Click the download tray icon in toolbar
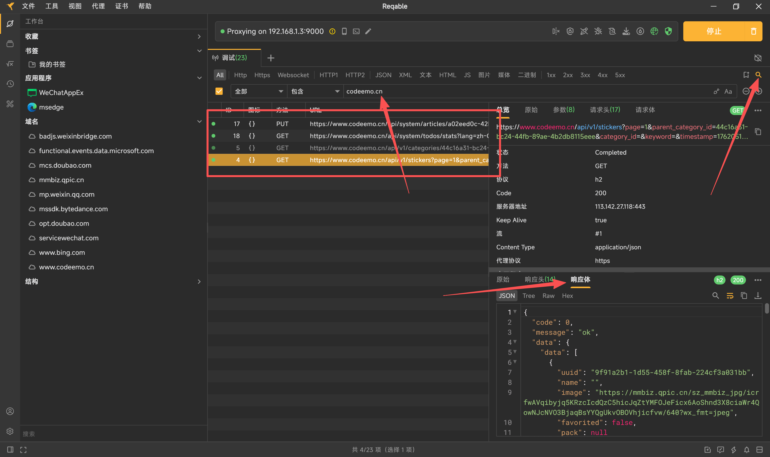Image resolution: width=770 pixels, height=457 pixels. (626, 31)
